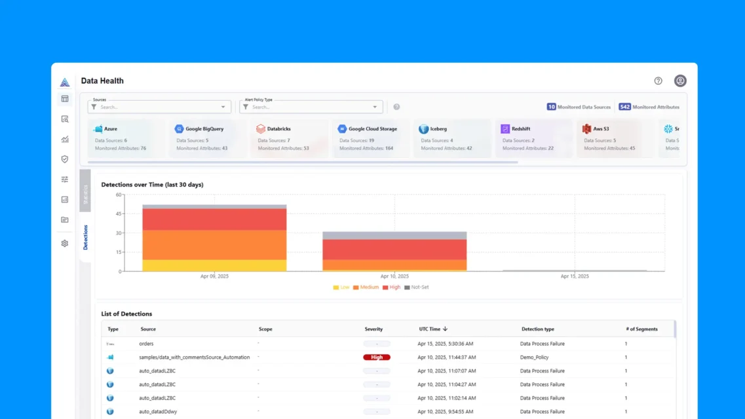Screen dimensions: 745x419
Task: Click the data search sidebar icon
Action: click(65, 119)
